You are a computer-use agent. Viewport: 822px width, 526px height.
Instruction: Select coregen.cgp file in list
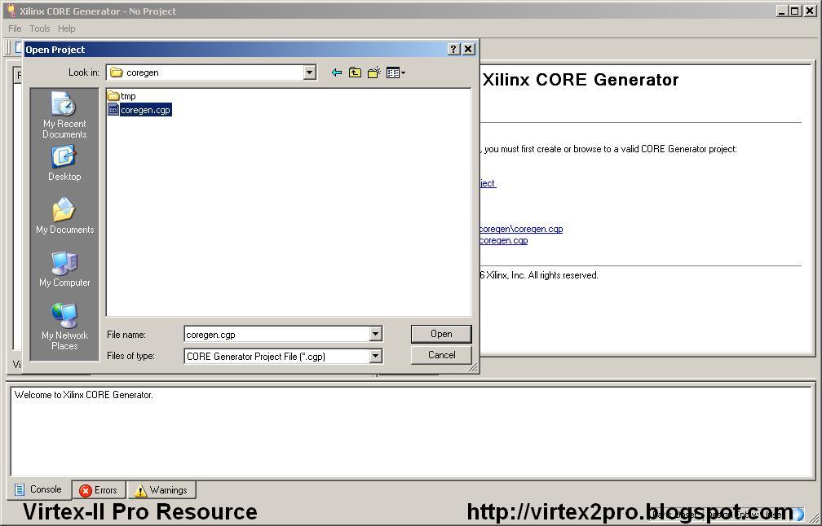click(x=139, y=110)
